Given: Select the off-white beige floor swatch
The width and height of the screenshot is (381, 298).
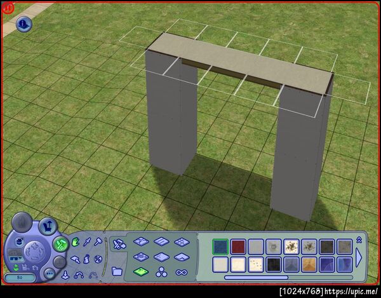Looking at the screenshot, I should pyautogui.click(x=220, y=264).
